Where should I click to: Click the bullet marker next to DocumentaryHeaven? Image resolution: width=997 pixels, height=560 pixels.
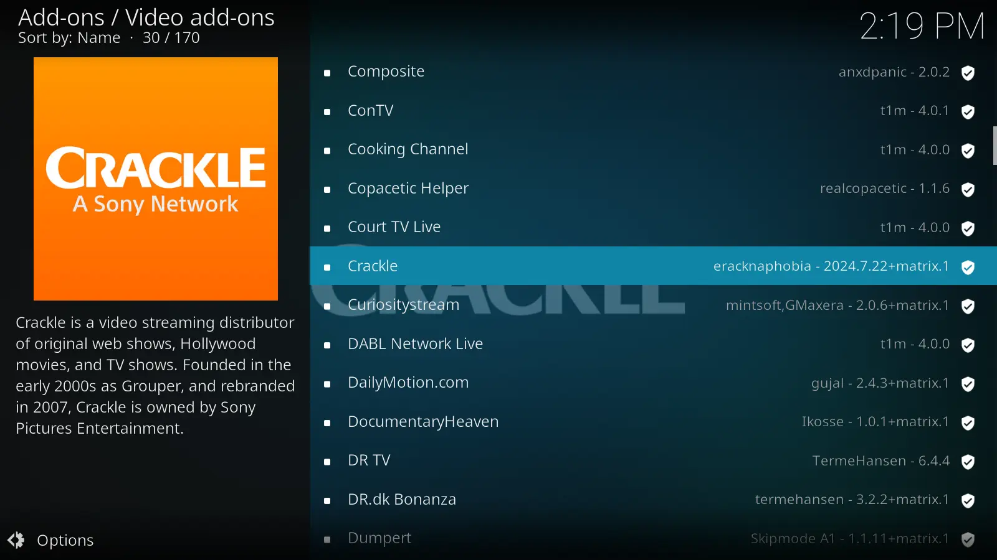pyautogui.click(x=327, y=423)
